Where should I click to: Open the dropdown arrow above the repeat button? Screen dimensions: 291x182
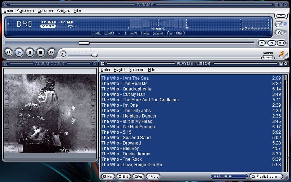(281, 16)
